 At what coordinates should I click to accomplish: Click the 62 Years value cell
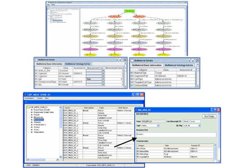click(66, 79)
